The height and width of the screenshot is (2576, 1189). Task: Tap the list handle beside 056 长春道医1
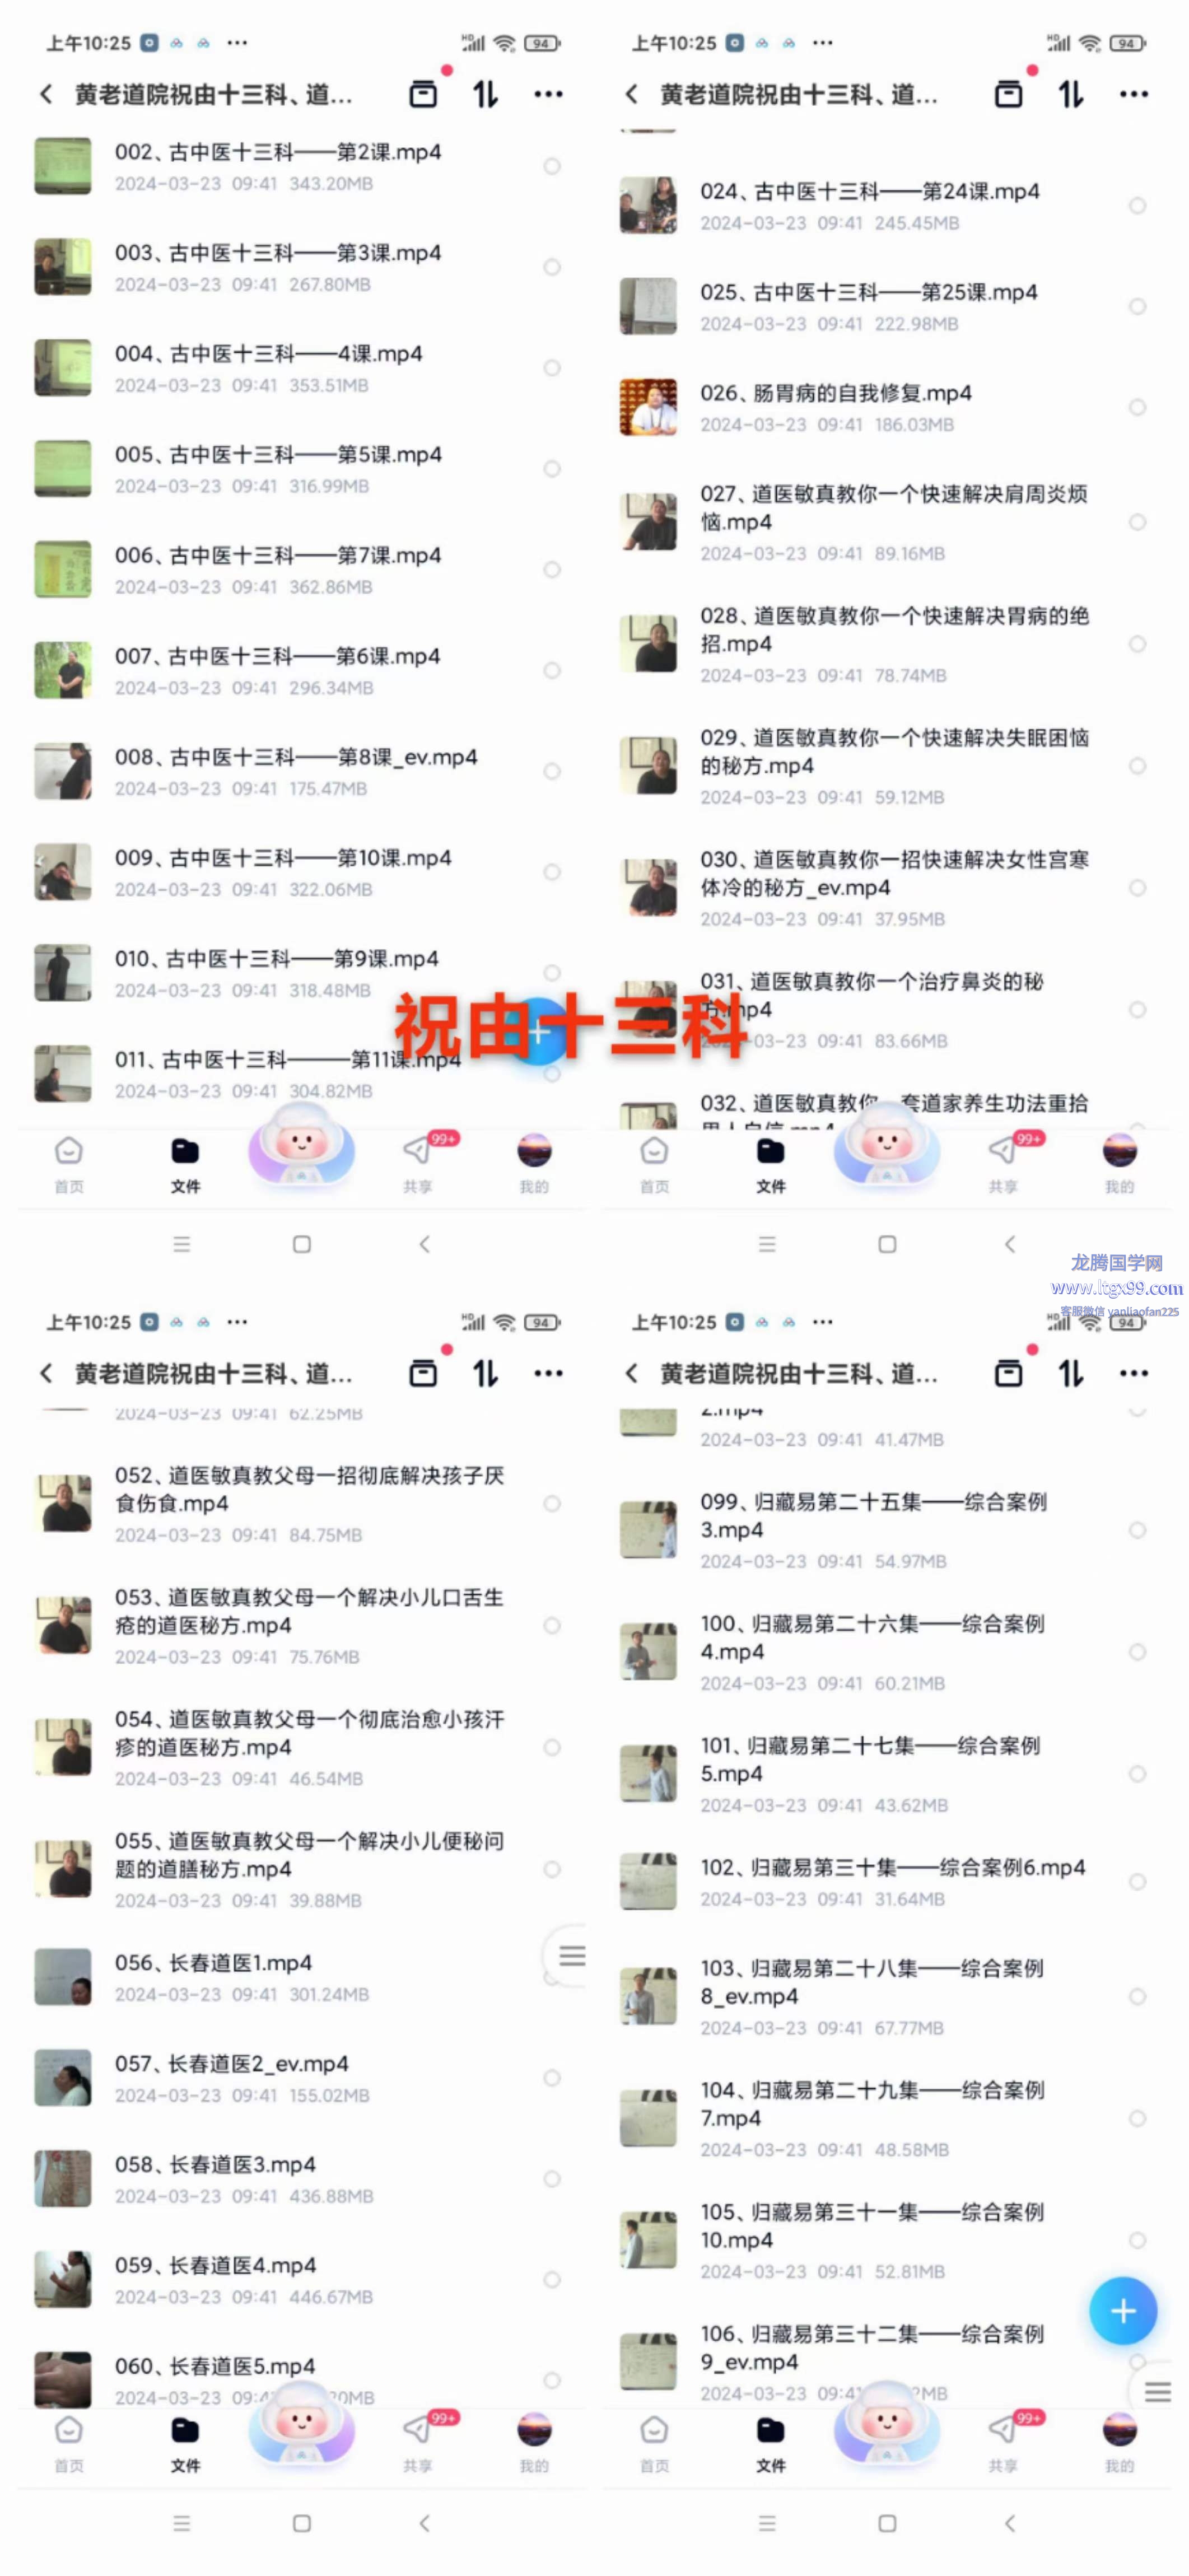571,1955
